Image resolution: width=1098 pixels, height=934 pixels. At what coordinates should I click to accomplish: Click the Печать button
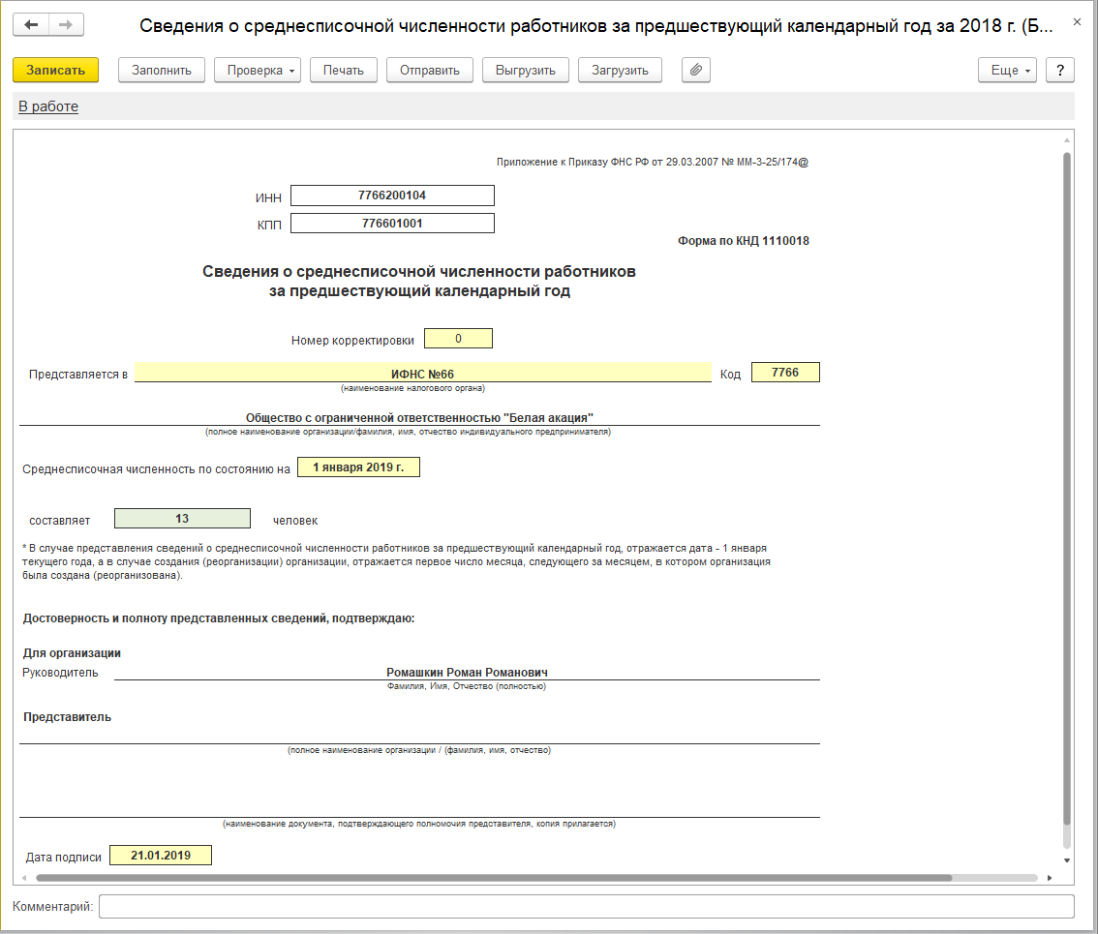[x=343, y=70]
